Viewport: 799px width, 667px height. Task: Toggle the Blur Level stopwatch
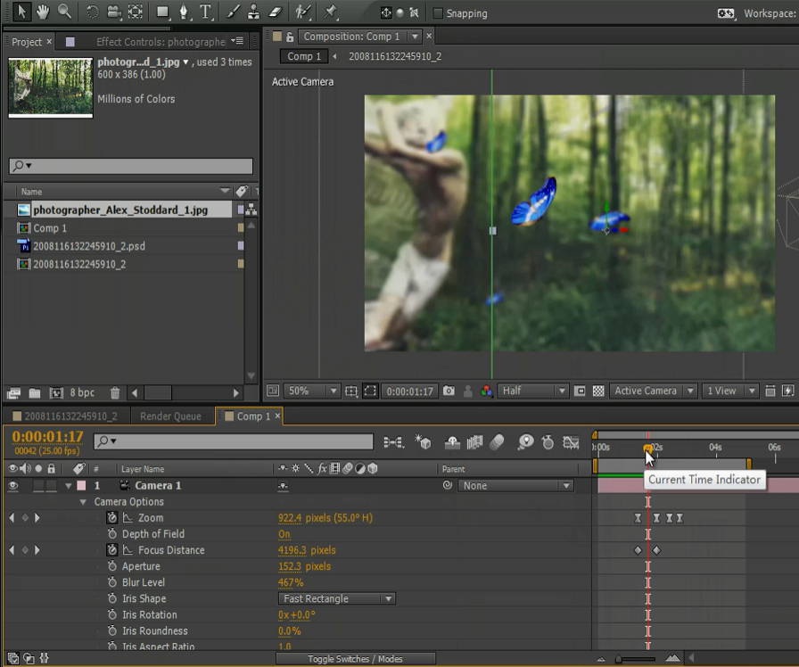click(112, 582)
